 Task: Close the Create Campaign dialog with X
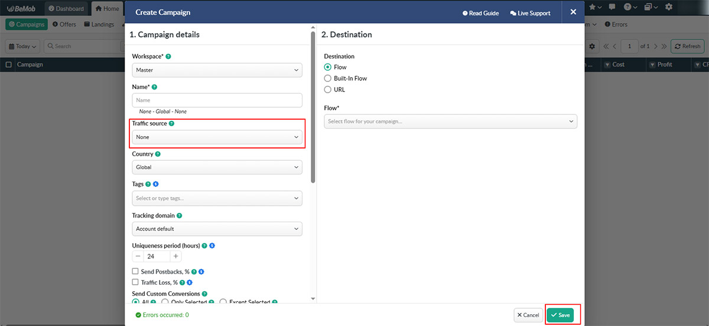[x=573, y=12]
